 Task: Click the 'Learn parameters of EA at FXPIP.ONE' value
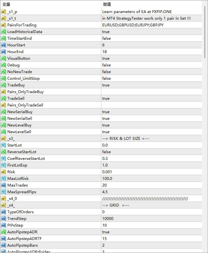coord(137,12)
